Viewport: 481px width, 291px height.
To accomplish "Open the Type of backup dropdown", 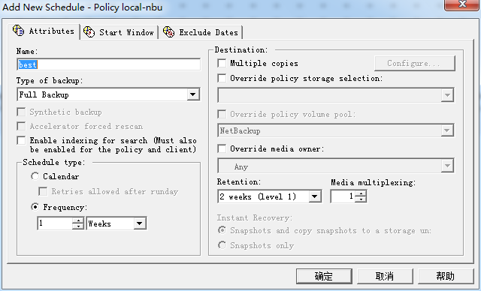I will coord(192,94).
